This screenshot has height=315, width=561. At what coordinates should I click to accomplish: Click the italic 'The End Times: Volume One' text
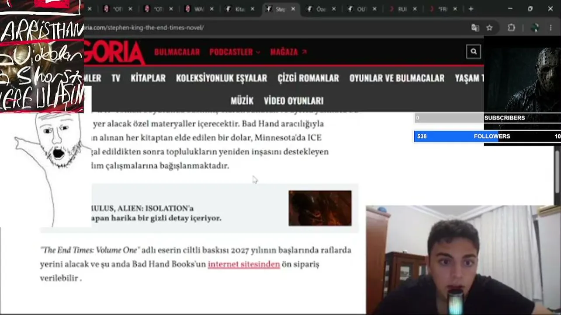[x=90, y=250]
